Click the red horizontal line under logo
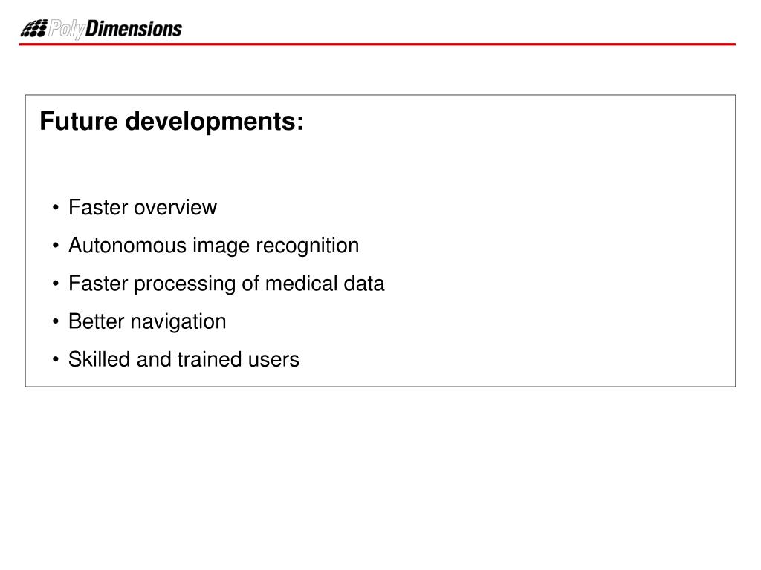 (377, 45)
